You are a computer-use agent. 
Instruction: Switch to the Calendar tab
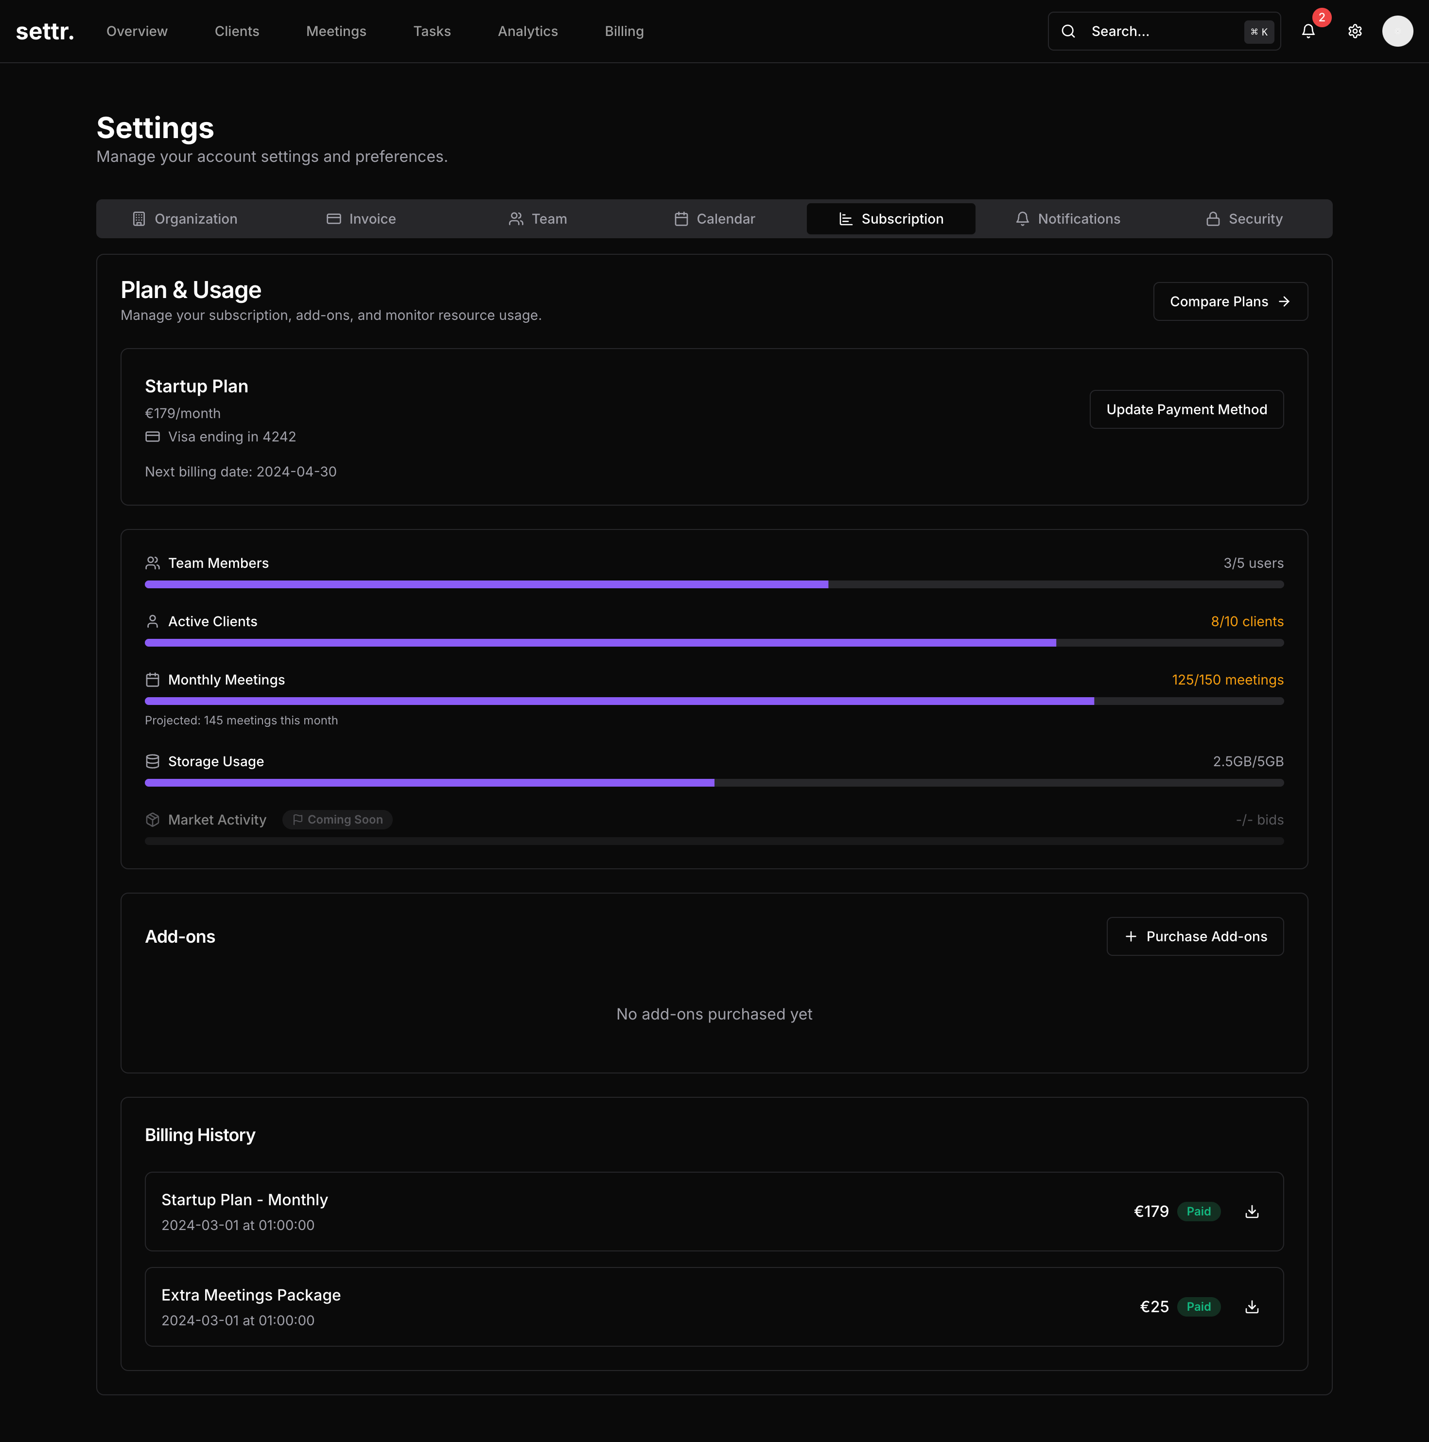click(x=714, y=219)
